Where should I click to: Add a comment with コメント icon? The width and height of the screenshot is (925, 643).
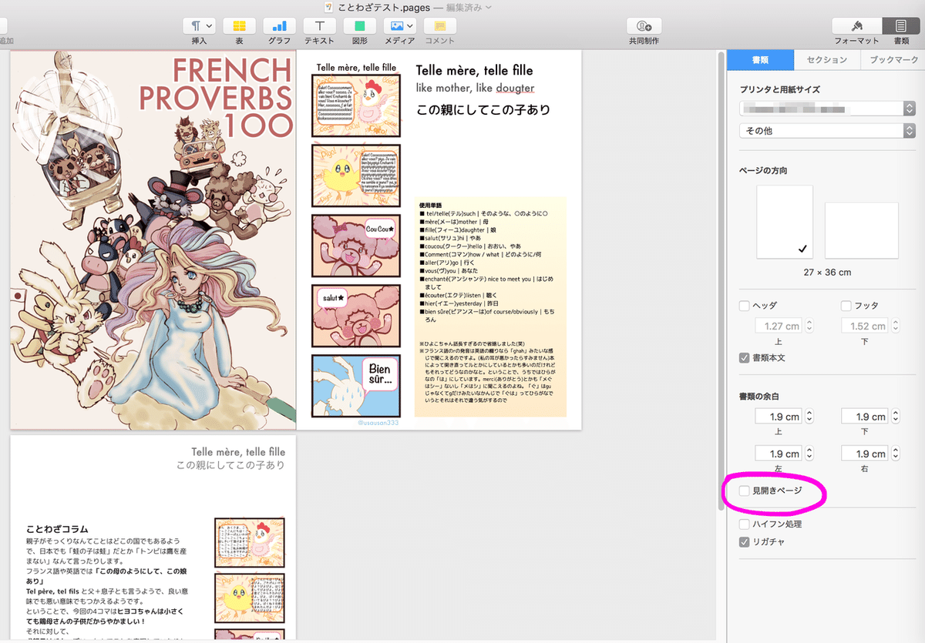(439, 25)
